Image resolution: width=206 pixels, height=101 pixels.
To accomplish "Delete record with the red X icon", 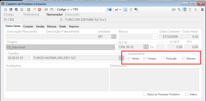I will pyautogui.click(x=40, y=10).
